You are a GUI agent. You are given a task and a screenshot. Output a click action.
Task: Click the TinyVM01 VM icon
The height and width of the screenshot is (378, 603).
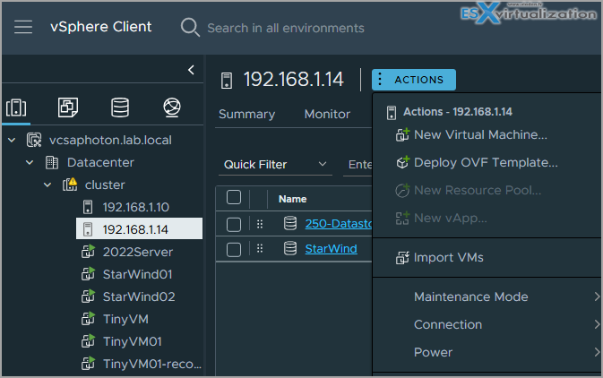(88, 340)
